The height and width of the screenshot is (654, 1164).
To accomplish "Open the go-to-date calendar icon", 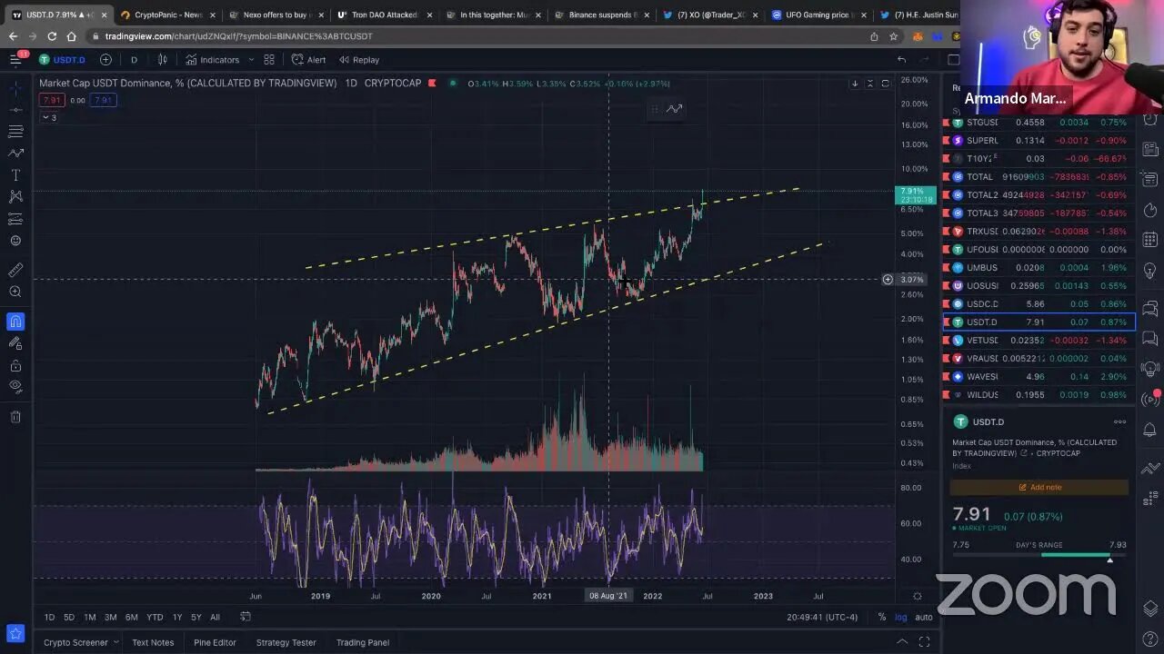I will click(246, 618).
